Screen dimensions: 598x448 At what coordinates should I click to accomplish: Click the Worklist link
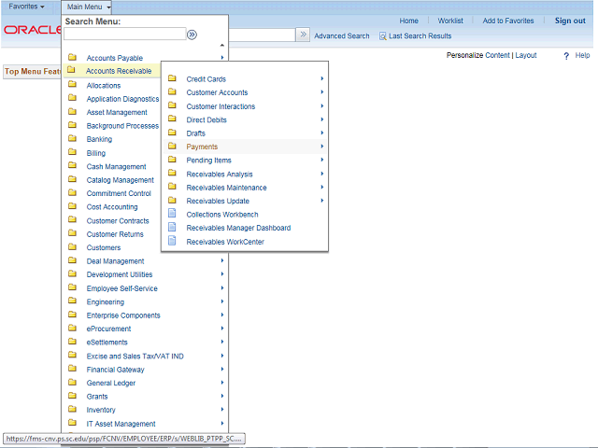[x=450, y=21]
